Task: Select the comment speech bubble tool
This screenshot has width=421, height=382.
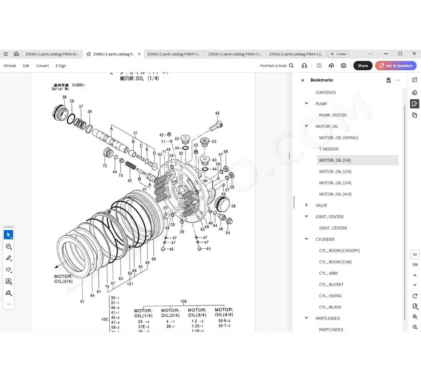Action: pyautogui.click(x=8, y=246)
